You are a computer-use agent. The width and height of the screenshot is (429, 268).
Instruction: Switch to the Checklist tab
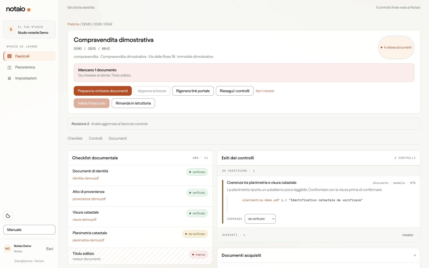click(x=75, y=138)
